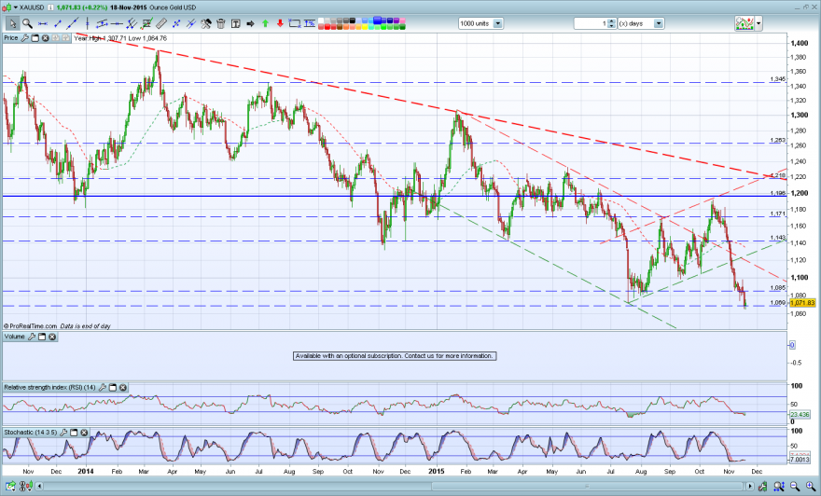Open the days timeframe dropdown
The height and width of the screenshot is (496, 821).
point(659,23)
